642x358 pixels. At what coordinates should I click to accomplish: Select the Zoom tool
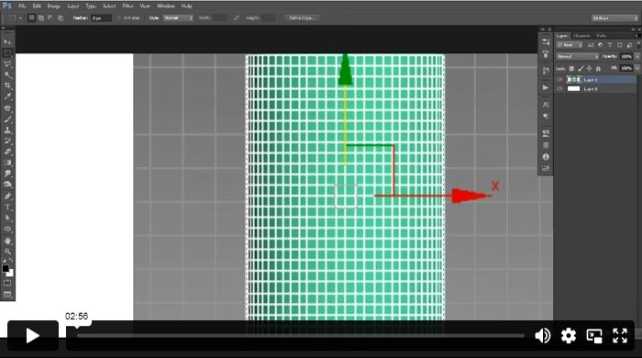click(7, 252)
